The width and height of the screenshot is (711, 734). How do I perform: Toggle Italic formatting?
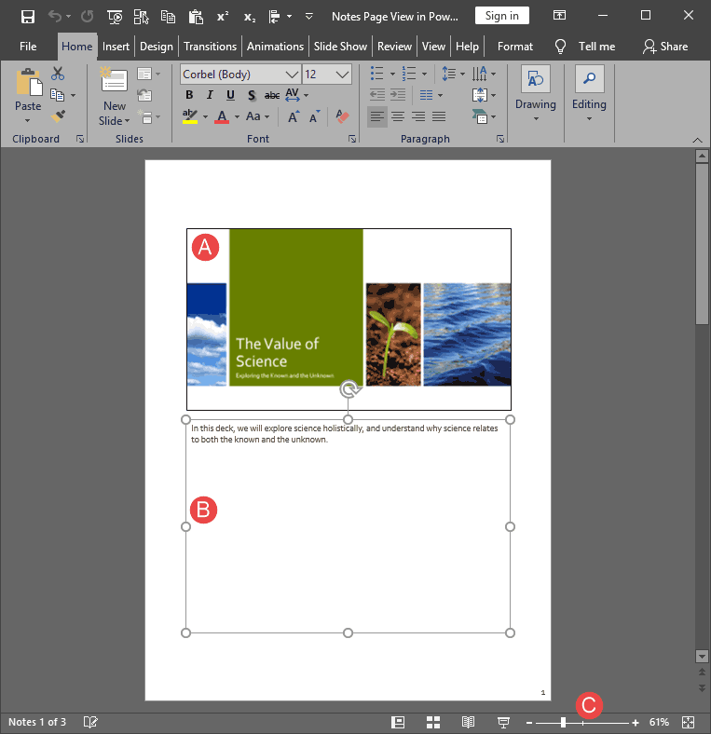210,95
